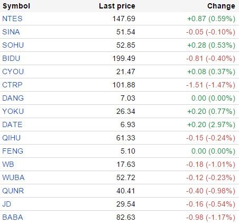This screenshot has width=239, height=223.
Task: Open the QIHU symbol link
Action: pyautogui.click(x=12, y=138)
